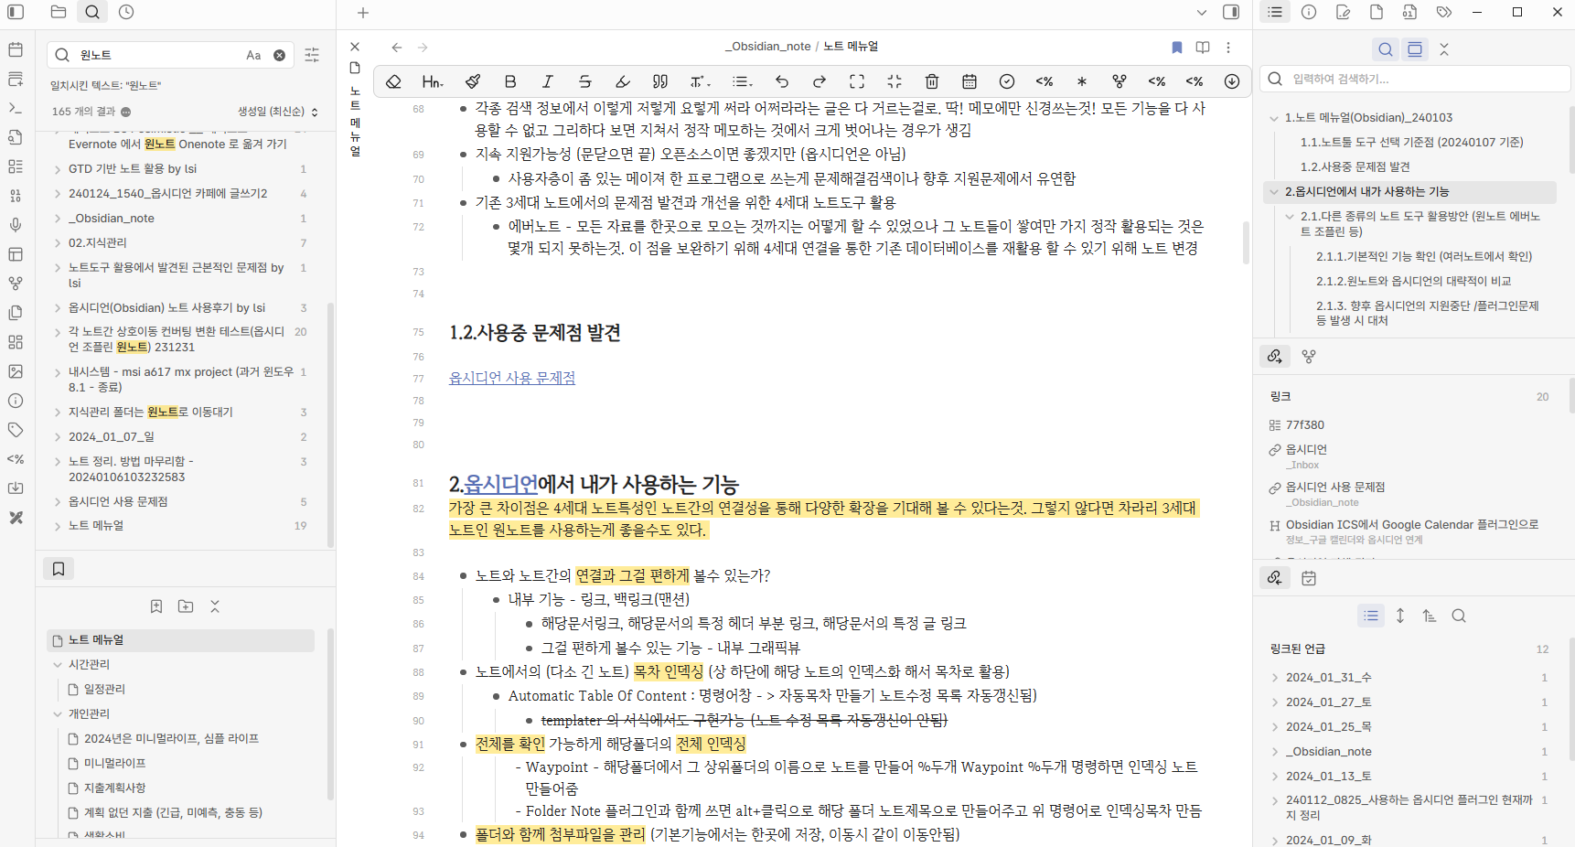Image resolution: width=1575 pixels, height=847 pixels.
Task: Collapse all outline headings icon
Action: 1444,49
